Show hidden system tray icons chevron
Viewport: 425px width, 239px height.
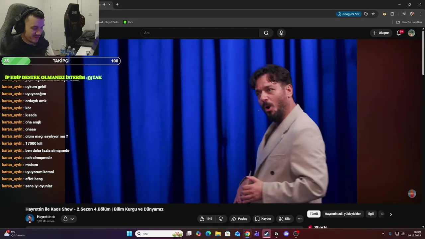pos(383,234)
